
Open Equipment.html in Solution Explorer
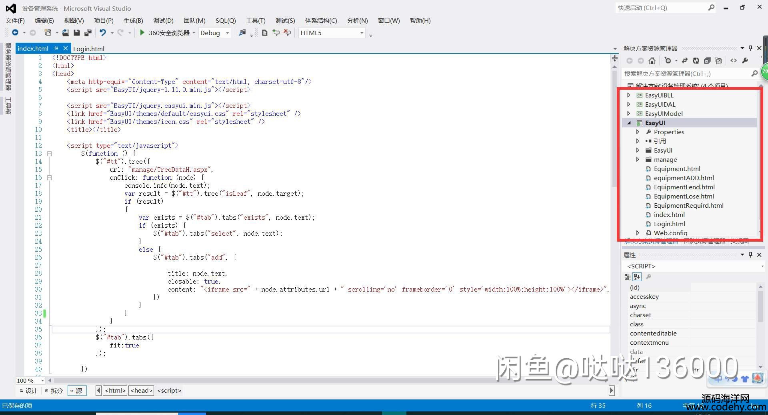677,169
